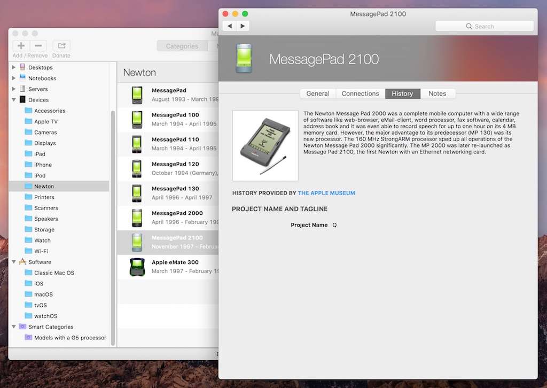Click the Search field in MessagePad window
Screen dimensions: 547x388
point(485,26)
